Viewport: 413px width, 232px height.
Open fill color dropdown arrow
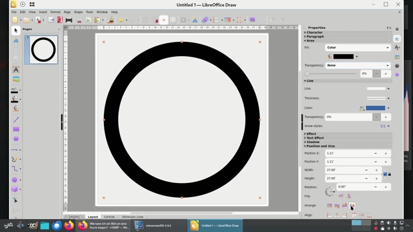(x=357, y=57)
